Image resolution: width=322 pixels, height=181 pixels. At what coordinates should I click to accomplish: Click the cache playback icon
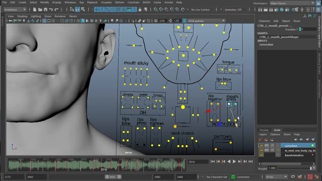(300, 176)
